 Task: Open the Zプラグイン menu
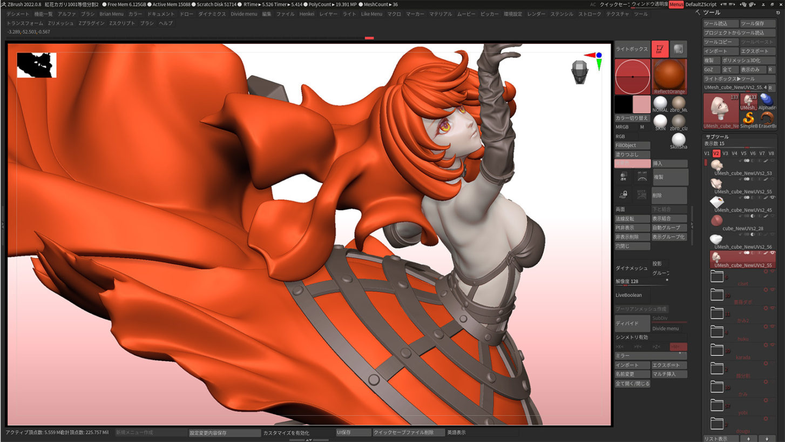[x=92, y=23]
